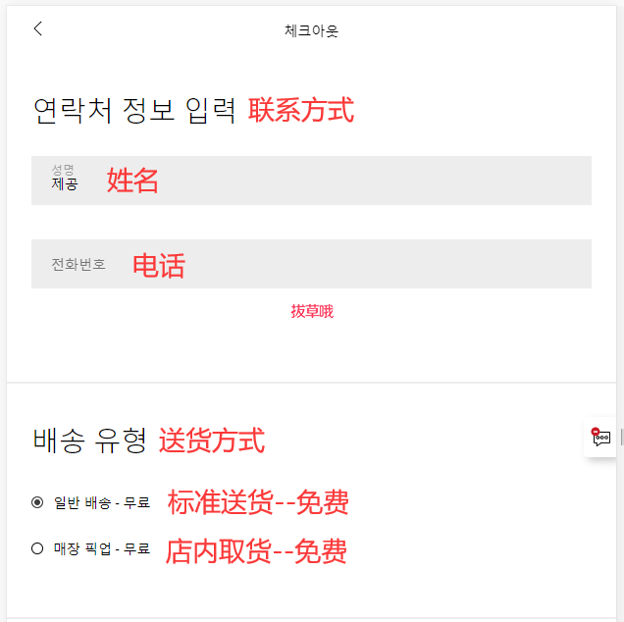624x622 pixels.
Task: Open the chat support bubble icon
Action: 600,438
